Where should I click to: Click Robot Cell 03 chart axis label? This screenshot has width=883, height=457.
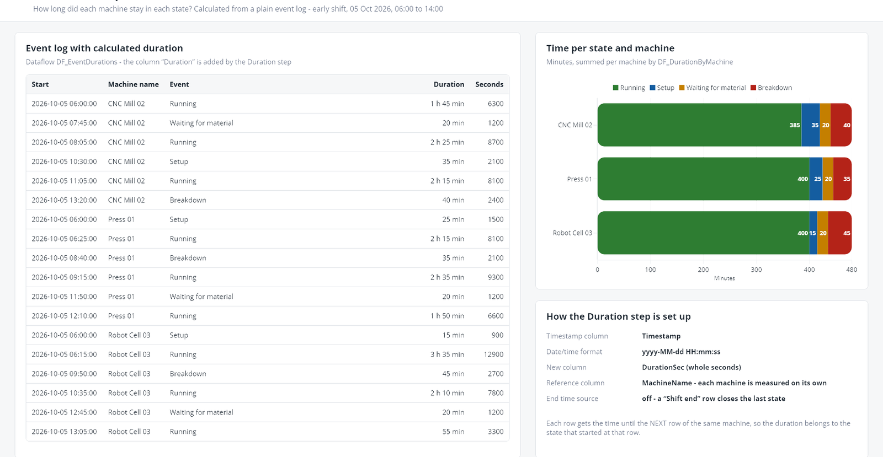[572, 233]
